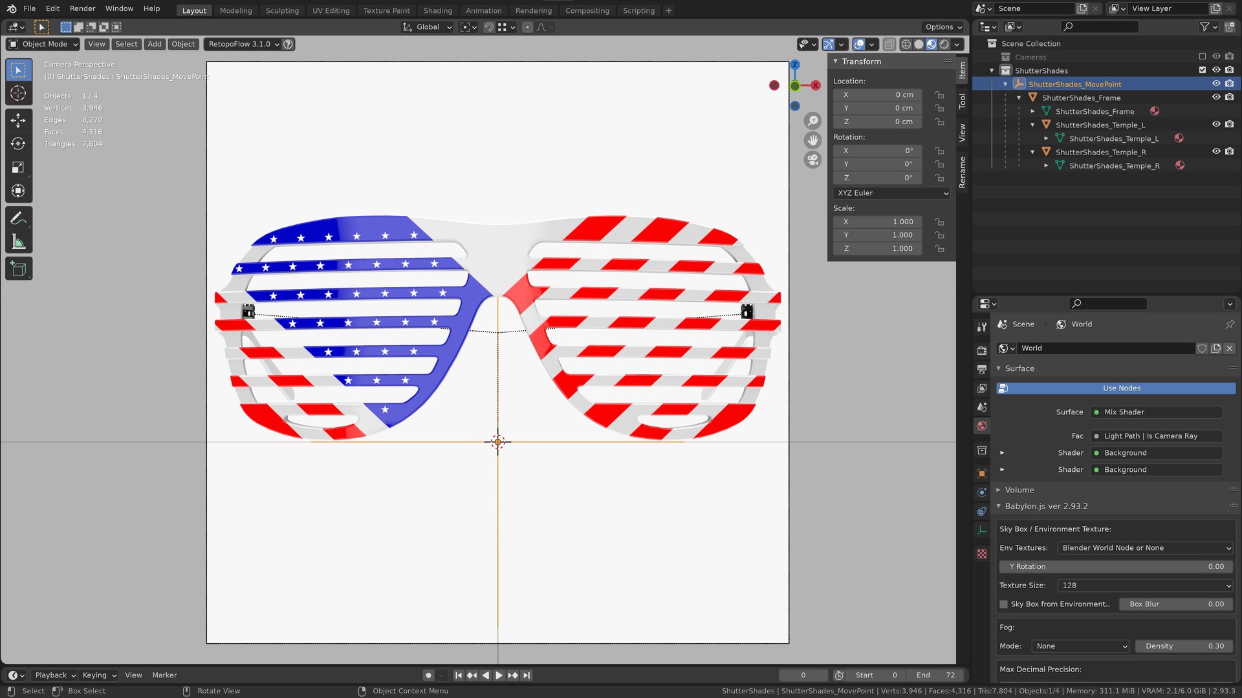Open the Texture Size 128 dropdown
This screenshot has height=698, width=1242.
point(1145,586)
